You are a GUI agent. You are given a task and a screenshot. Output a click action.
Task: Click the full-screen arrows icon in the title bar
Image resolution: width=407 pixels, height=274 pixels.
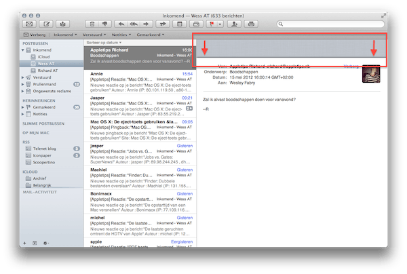(x=383, y=16)
